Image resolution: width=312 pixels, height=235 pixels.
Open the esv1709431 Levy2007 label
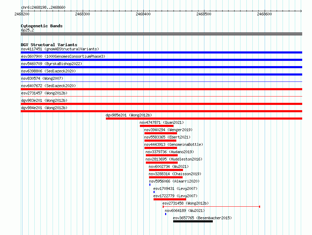click(175, 188)
